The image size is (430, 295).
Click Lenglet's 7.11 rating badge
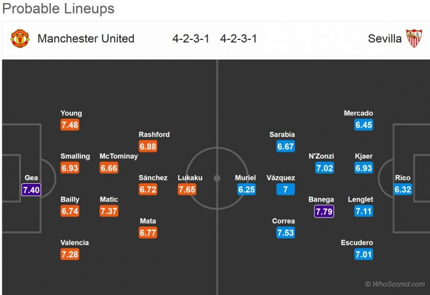point(364,211)
